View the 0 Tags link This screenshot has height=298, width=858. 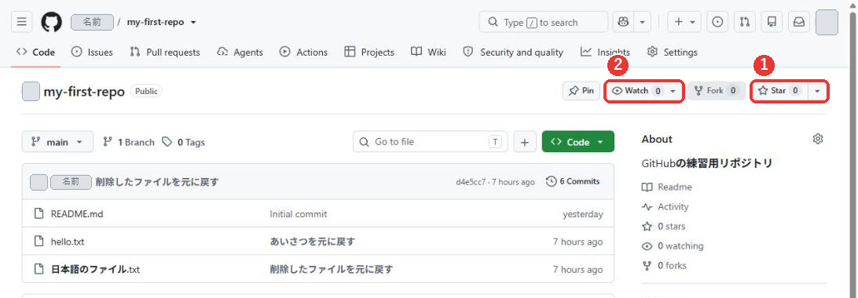(x=183, y=142)
